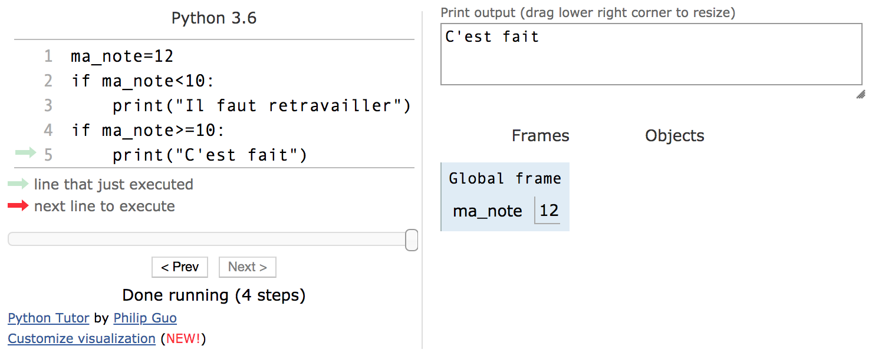
Task: Click the 'Objects' heading
Action: (674, 136)
